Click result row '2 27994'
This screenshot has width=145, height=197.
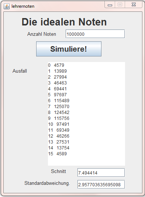pyautogui.click(x=57, y=77)
